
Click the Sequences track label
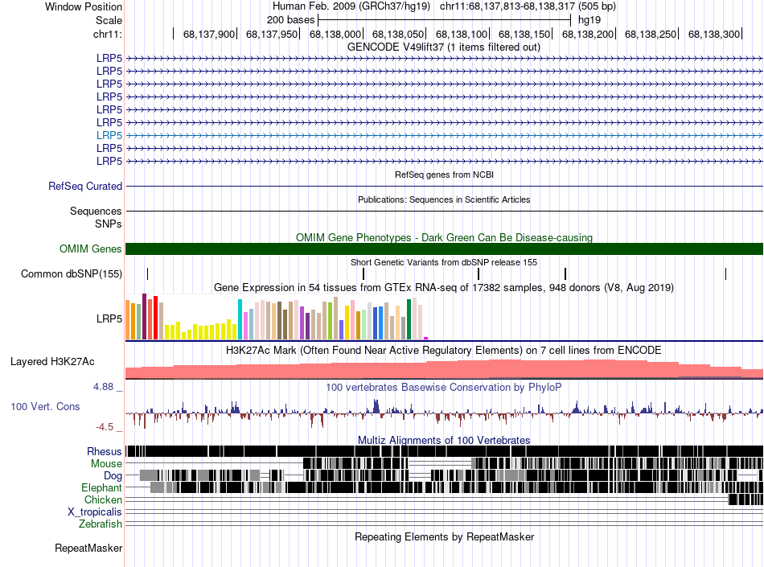(96, 211)
